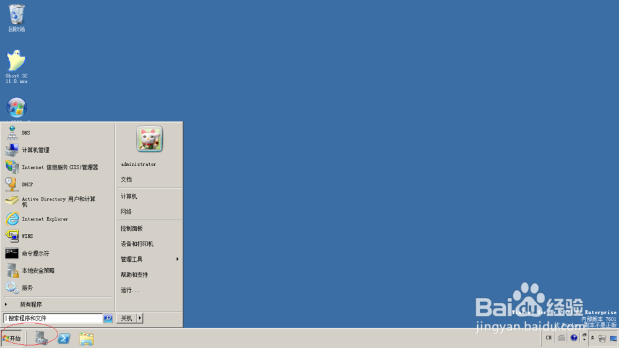This screenshot has height=348, width=619.
Task: Launch PowerShell from the taskbar
Action: coord(64,339)
